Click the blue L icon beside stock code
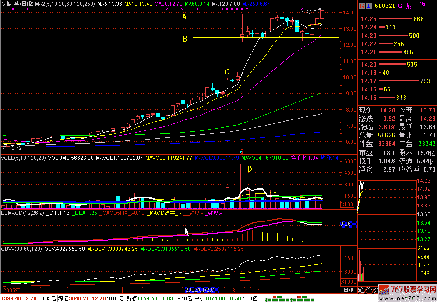This screenshot has width=437, height=302. [x=369, y=6]
